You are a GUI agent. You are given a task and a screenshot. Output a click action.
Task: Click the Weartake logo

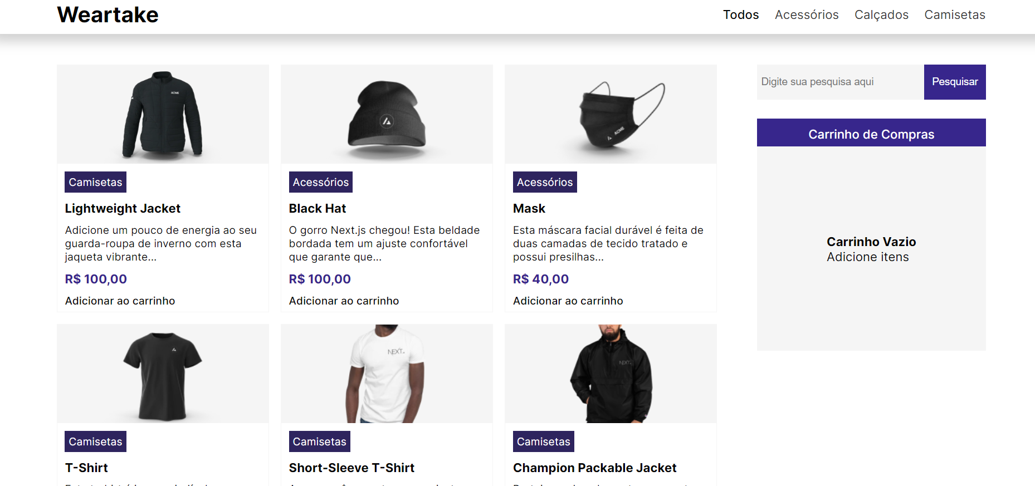[107, 14]
